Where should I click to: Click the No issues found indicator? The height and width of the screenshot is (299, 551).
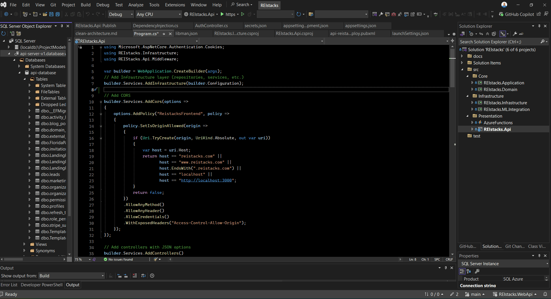click(x=118, y=259)
